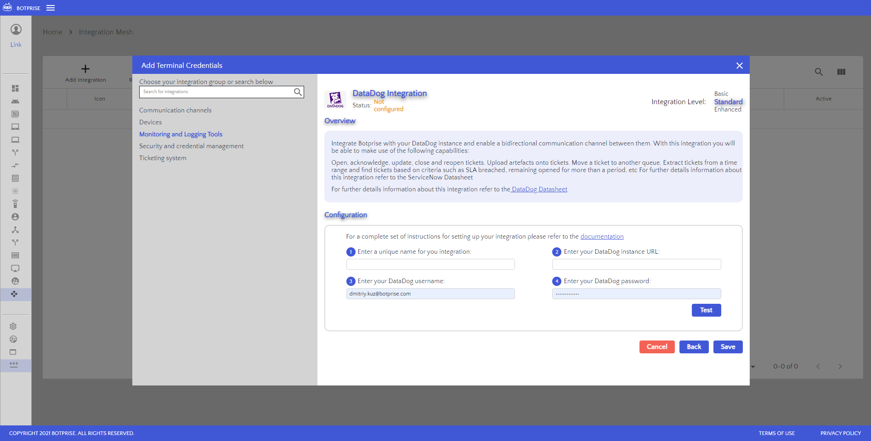871x441 pixels.
Task: Click the Cancel button
Action: pos(657,347)
